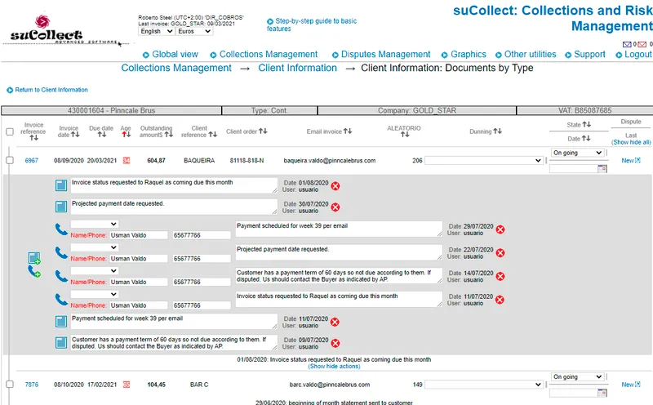Tick the checkbox for invoice 7876
The height and width of the screenshot is (405, 653).
point(10,385)
